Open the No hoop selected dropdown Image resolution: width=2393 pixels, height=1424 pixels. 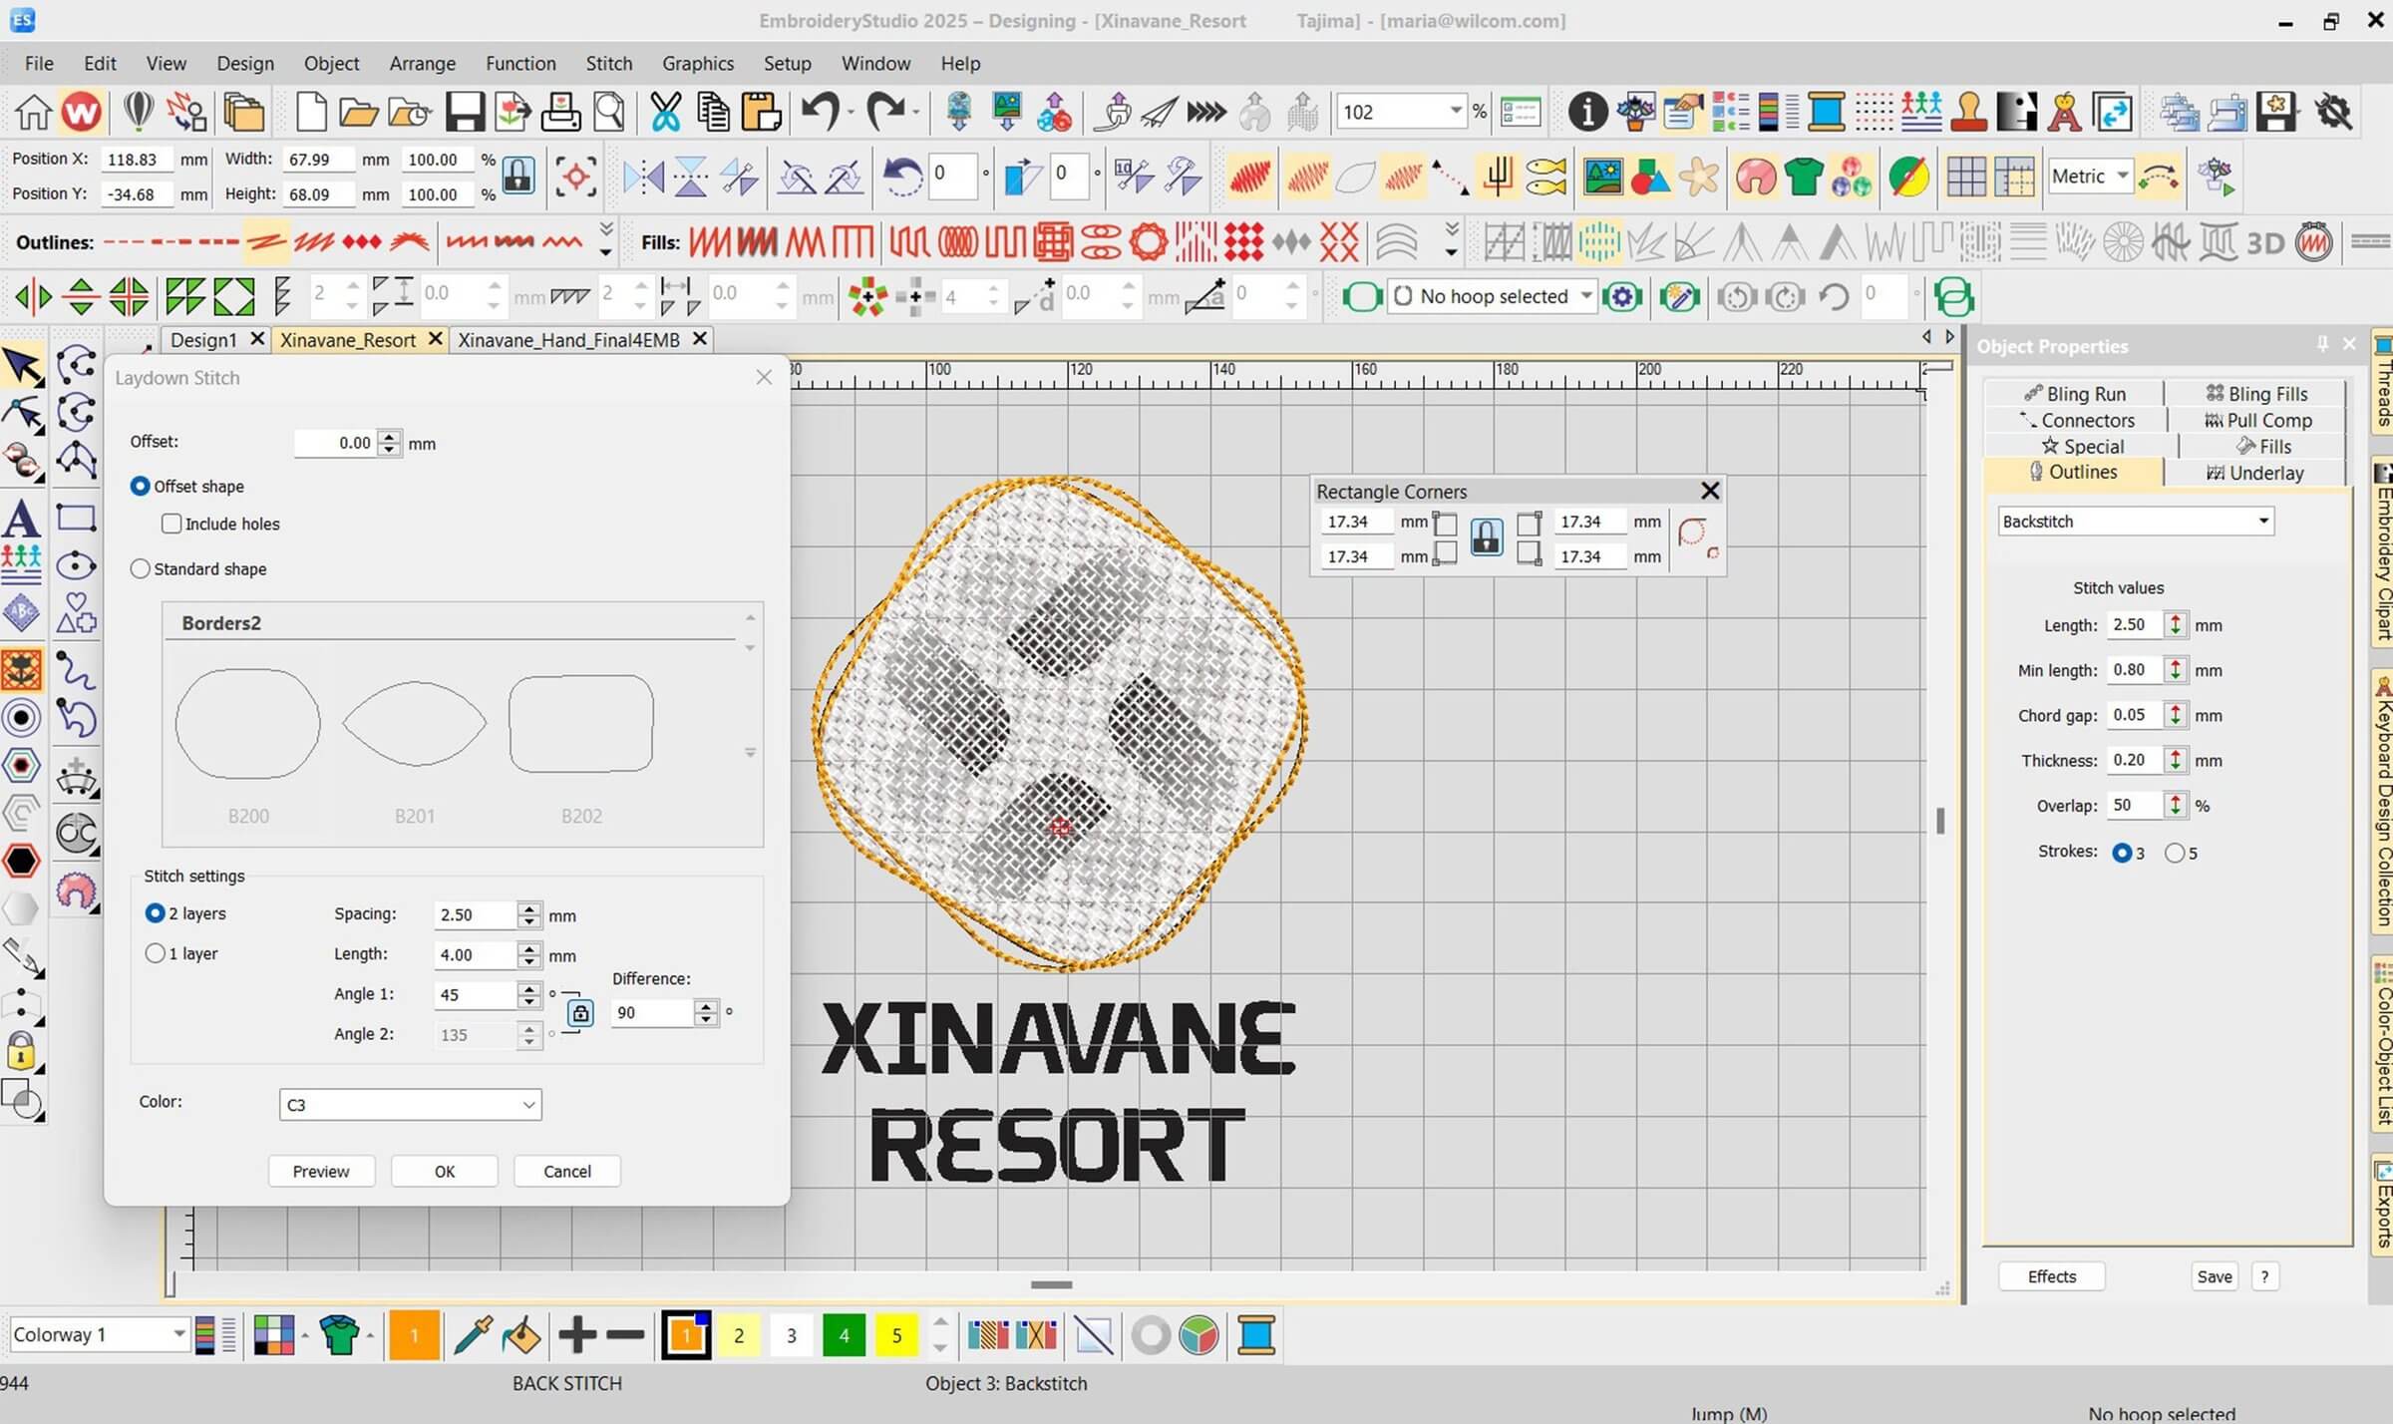click(x=1585, y=296)
